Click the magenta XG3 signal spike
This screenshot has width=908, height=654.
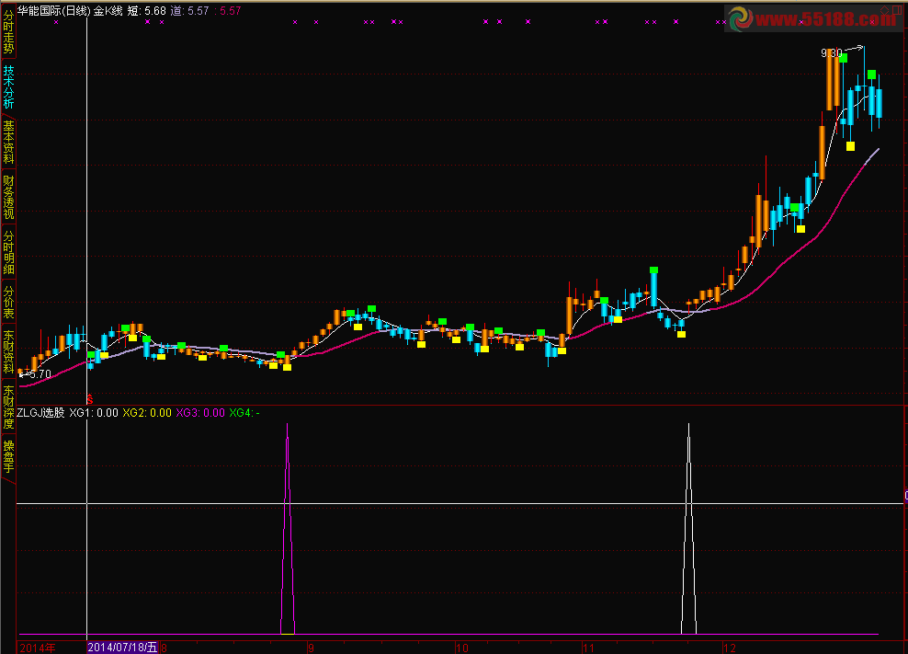coord(288,529)
